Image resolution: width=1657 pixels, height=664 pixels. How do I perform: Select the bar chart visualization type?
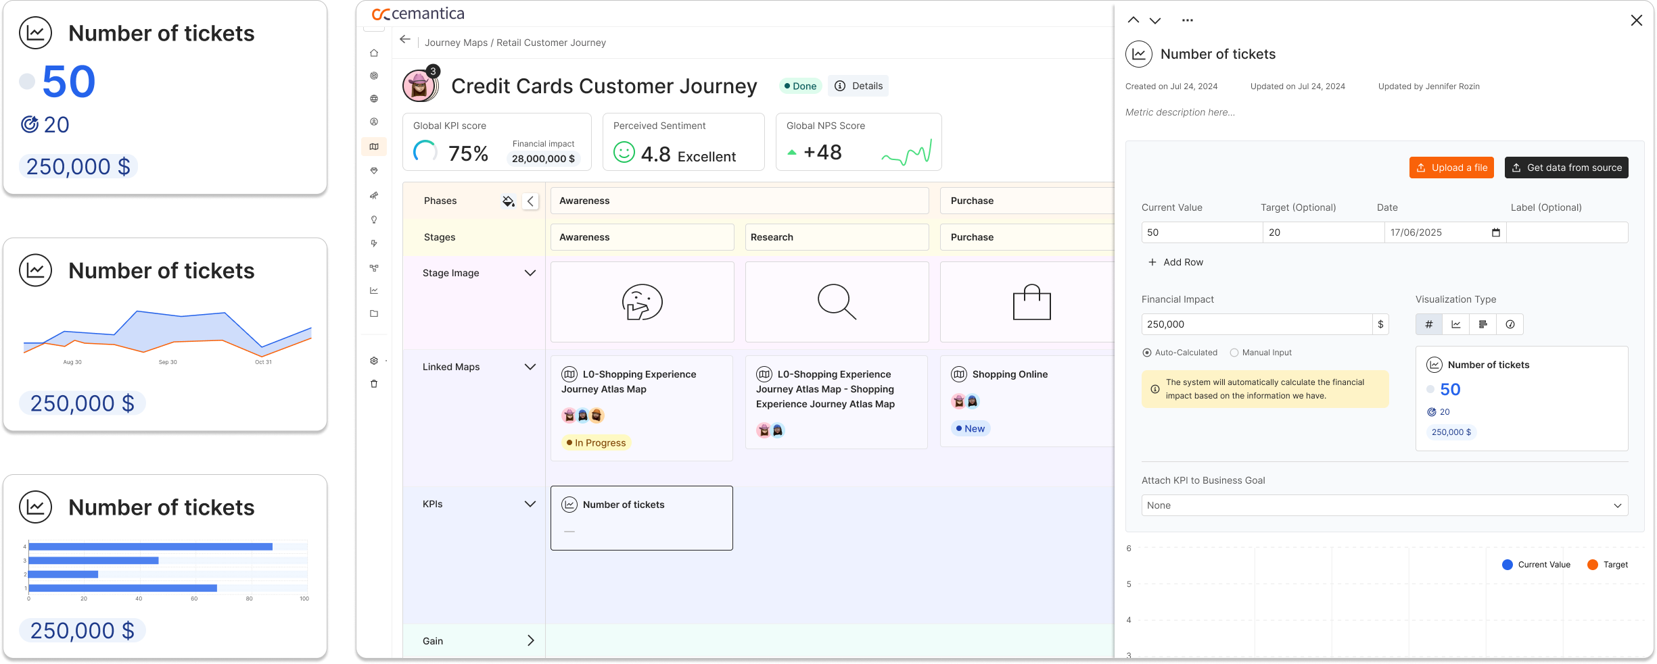(1483, 324)
